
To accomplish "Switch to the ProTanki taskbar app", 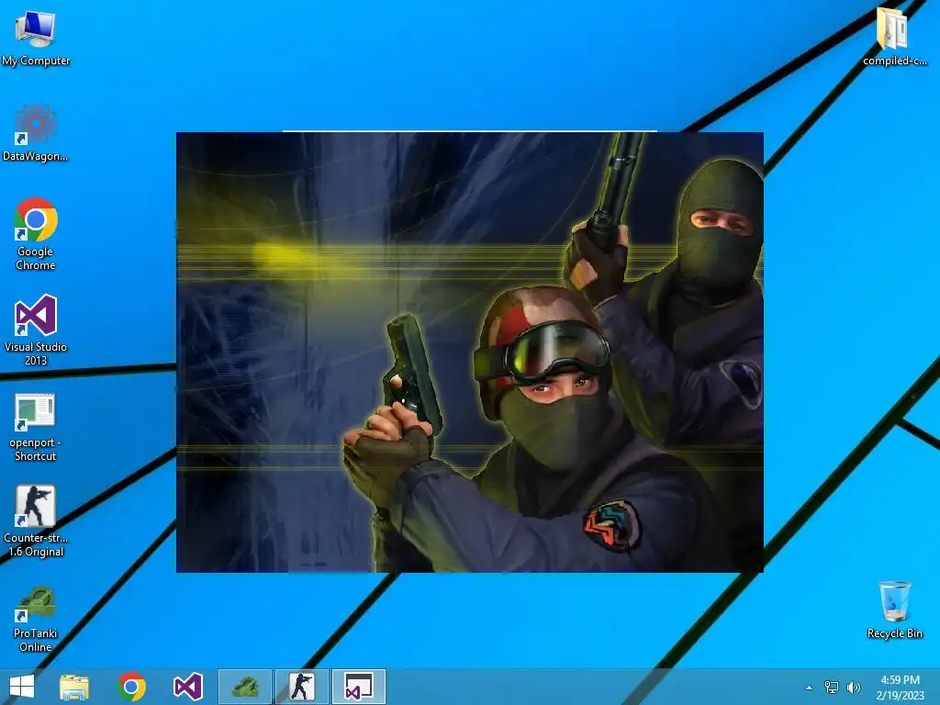I will click(244, 687).
